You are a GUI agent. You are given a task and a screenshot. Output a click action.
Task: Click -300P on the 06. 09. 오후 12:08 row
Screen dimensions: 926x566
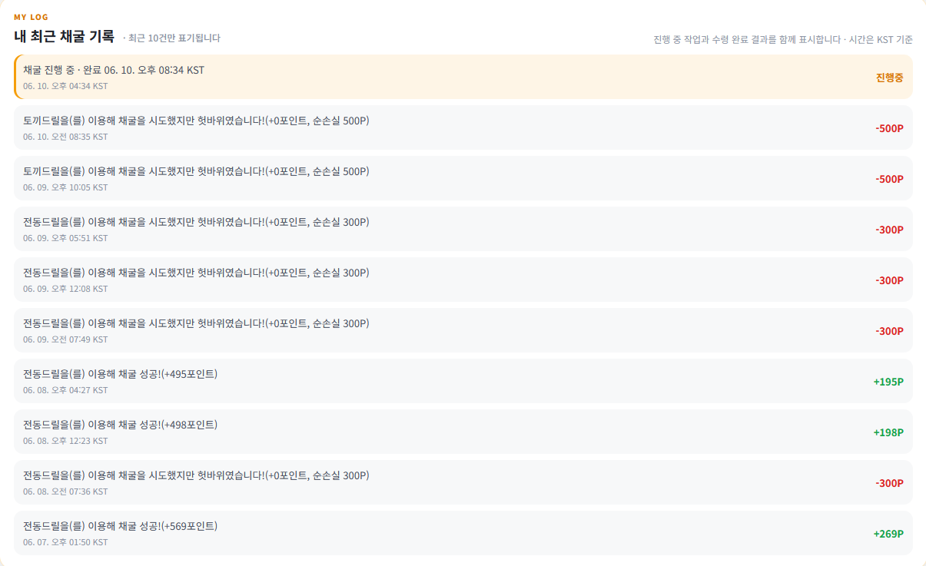(x=889, y=280)
